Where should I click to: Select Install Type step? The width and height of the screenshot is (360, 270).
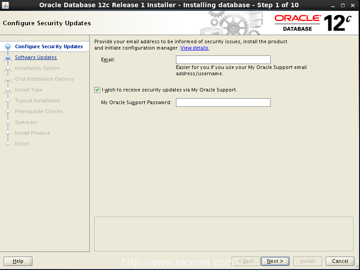click(29, 90)
